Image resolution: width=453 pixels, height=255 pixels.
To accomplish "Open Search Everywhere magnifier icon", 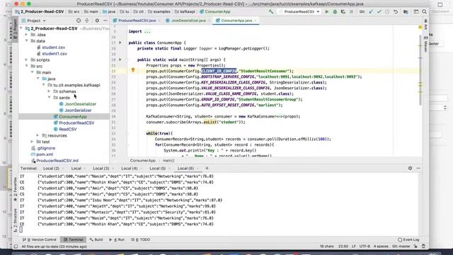I will pos(424,12).
